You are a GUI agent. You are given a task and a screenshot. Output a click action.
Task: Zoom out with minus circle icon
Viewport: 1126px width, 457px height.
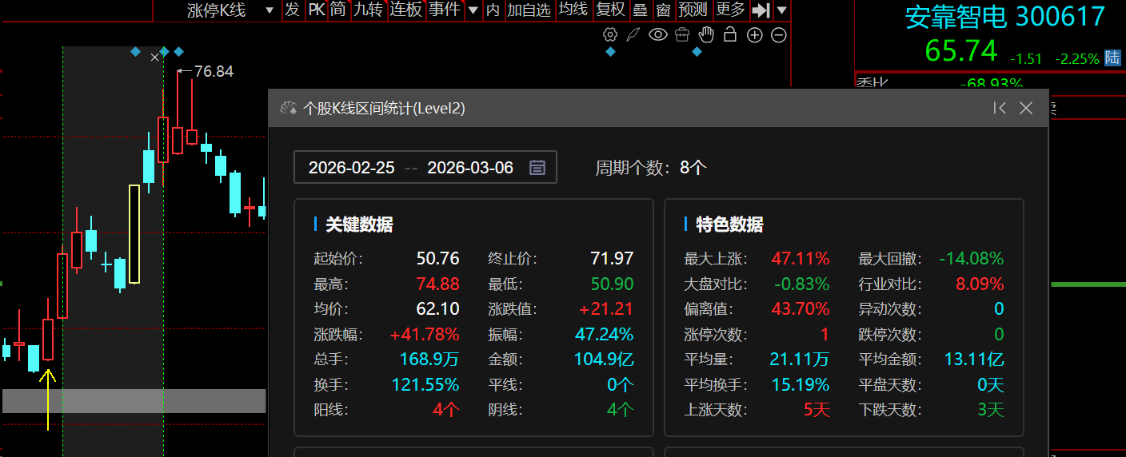point(778,35)
